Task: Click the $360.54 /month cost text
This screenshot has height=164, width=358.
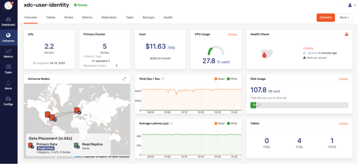Action: (160, 58)
